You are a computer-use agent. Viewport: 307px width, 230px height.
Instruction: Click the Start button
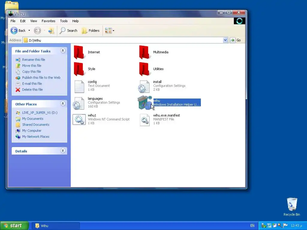14,226
